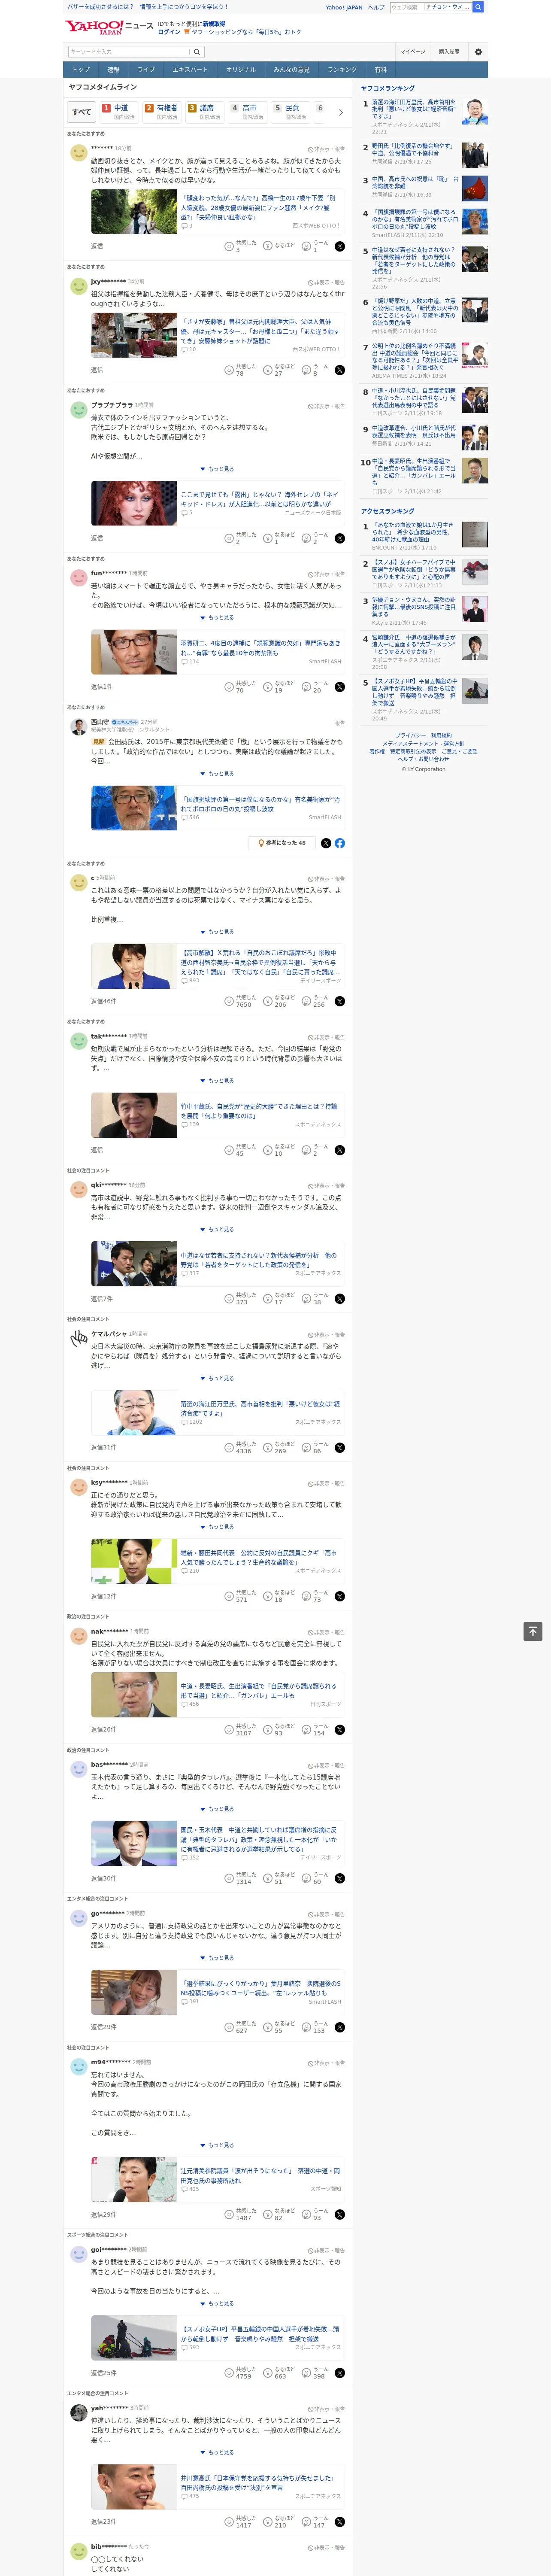This screenshot has height=2576, width=551.
Task: Share the 西山守 comment on Facebook
Action: 340,843
